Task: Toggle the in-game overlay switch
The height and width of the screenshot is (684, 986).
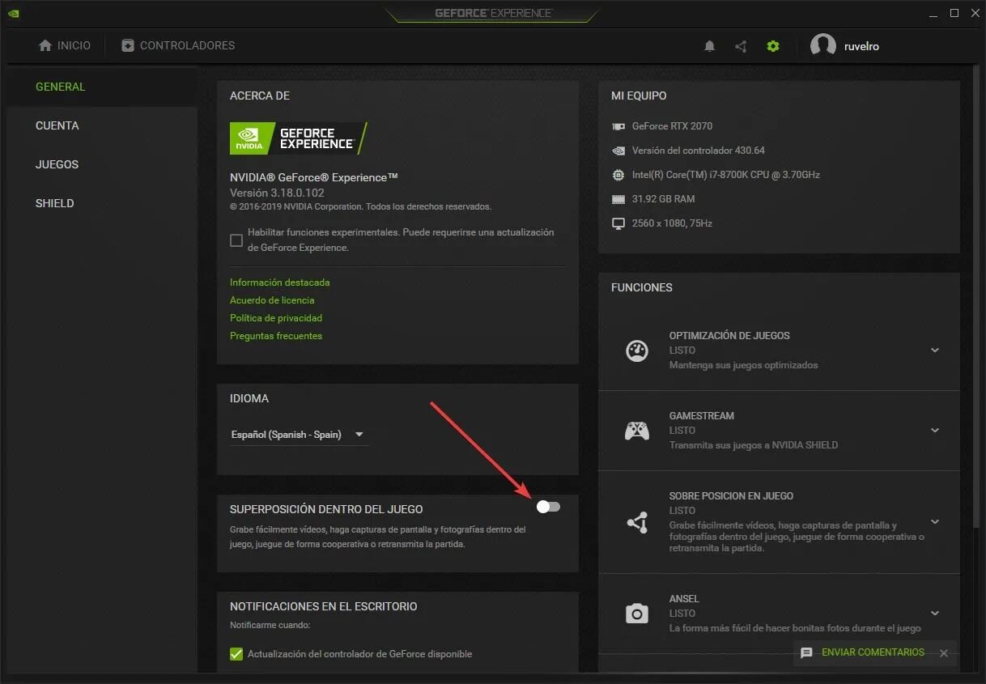Action: (x=548, y=507)
